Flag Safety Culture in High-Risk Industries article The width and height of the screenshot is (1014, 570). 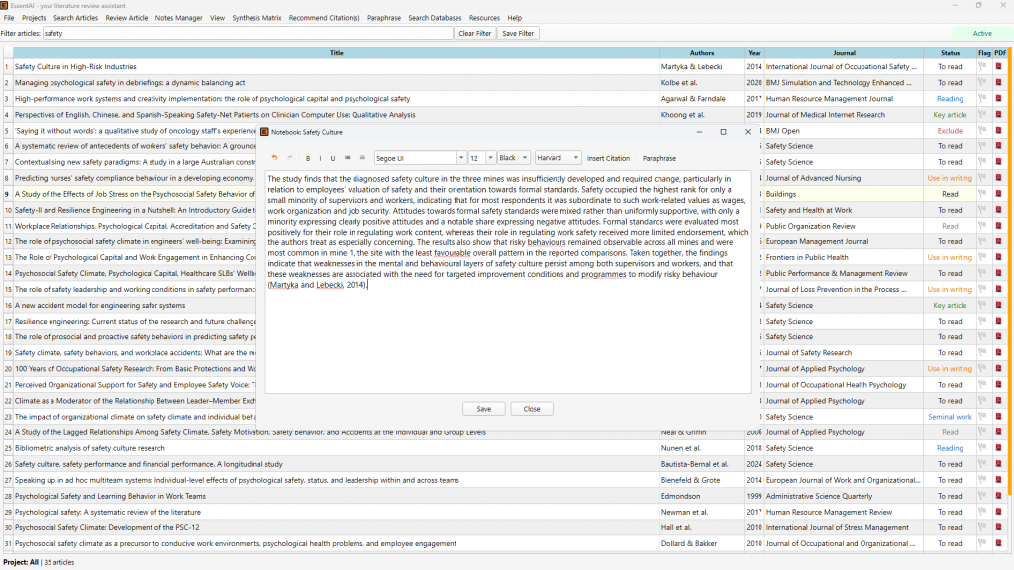[x=983, y=66]
